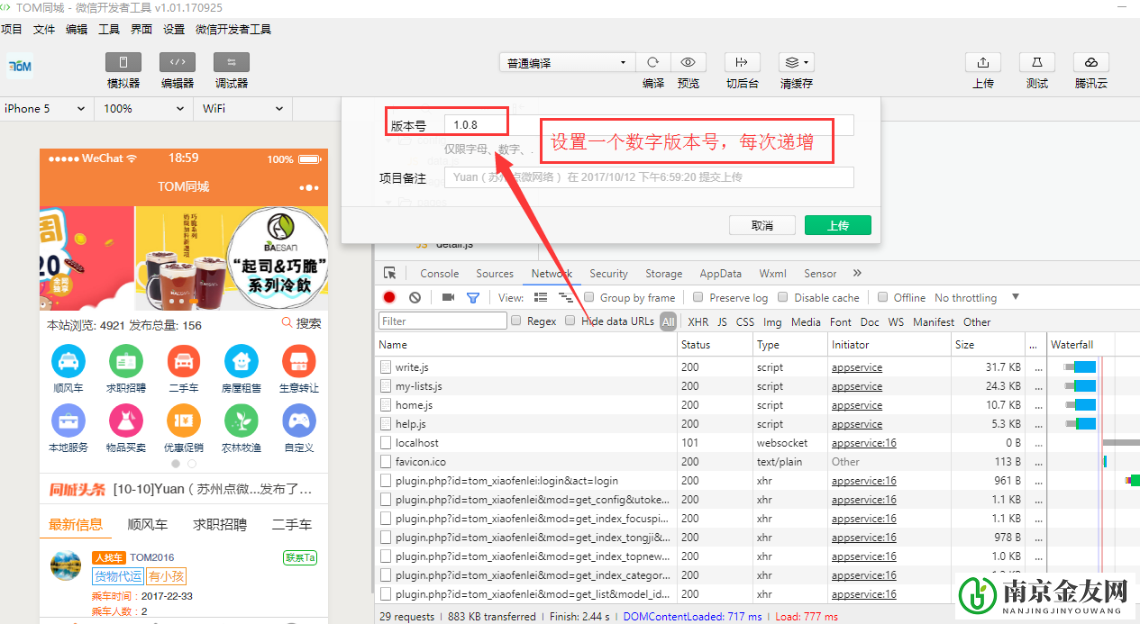Click the green 上传 upload button
This screenshot has height=624, width=1140.
[837, 224]
